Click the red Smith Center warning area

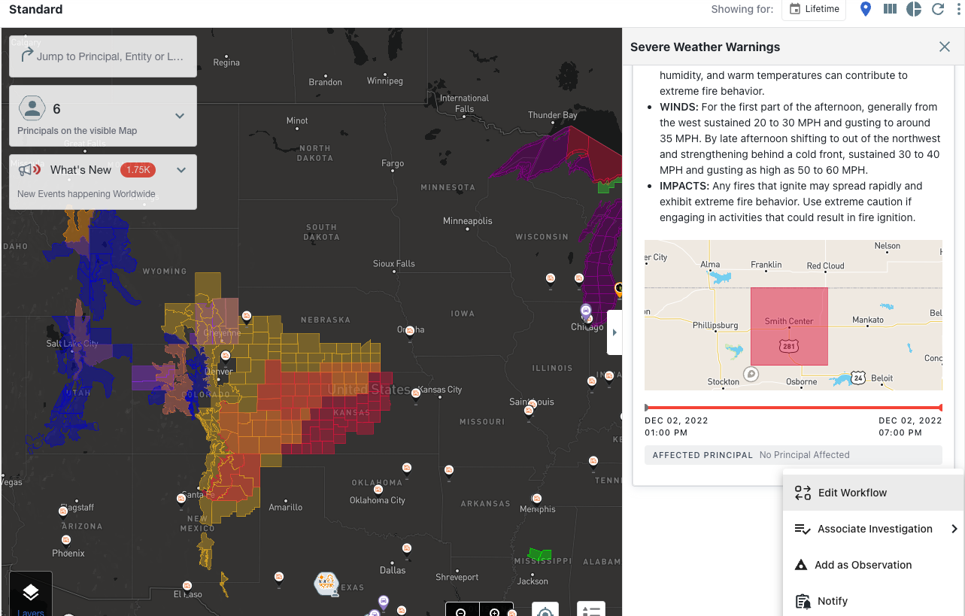789,326
